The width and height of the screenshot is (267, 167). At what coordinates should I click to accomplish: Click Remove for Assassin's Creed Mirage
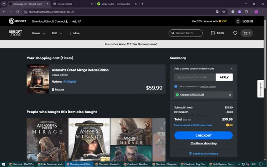pos(59,89)
